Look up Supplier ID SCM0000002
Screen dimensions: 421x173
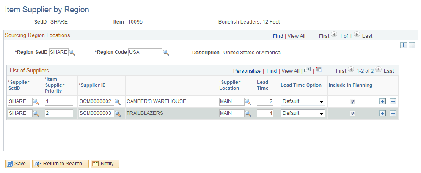click(118, 102)
